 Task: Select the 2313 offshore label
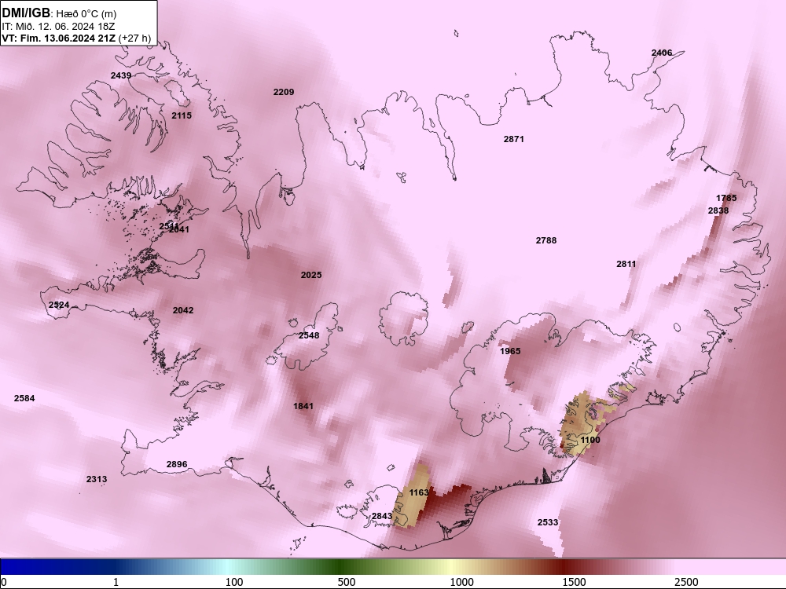pyautogui.click(x=97, y=479)
